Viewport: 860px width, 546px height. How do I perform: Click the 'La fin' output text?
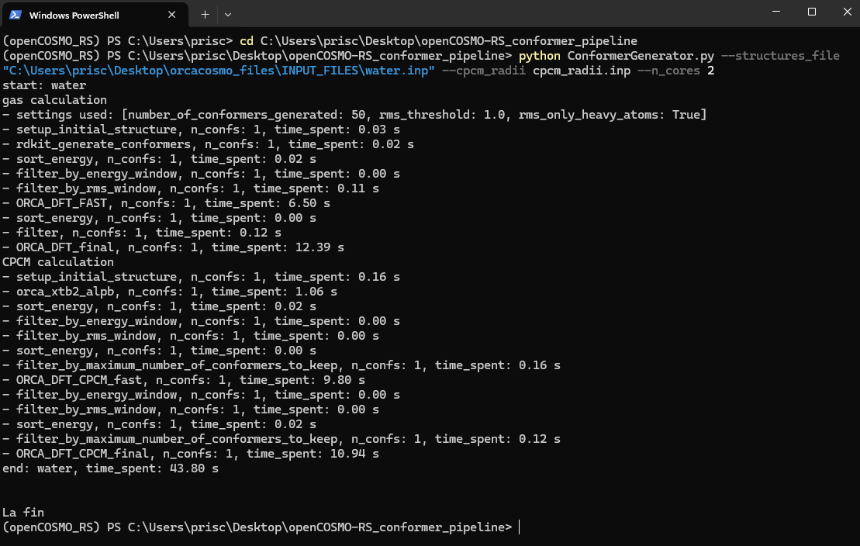point(23,513)
